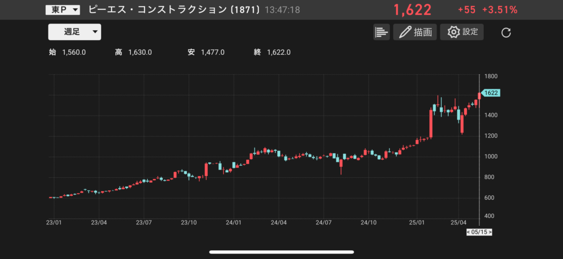Click the 24/07 date axis label
Screen dimensions: 563x259
pos(323,223)
